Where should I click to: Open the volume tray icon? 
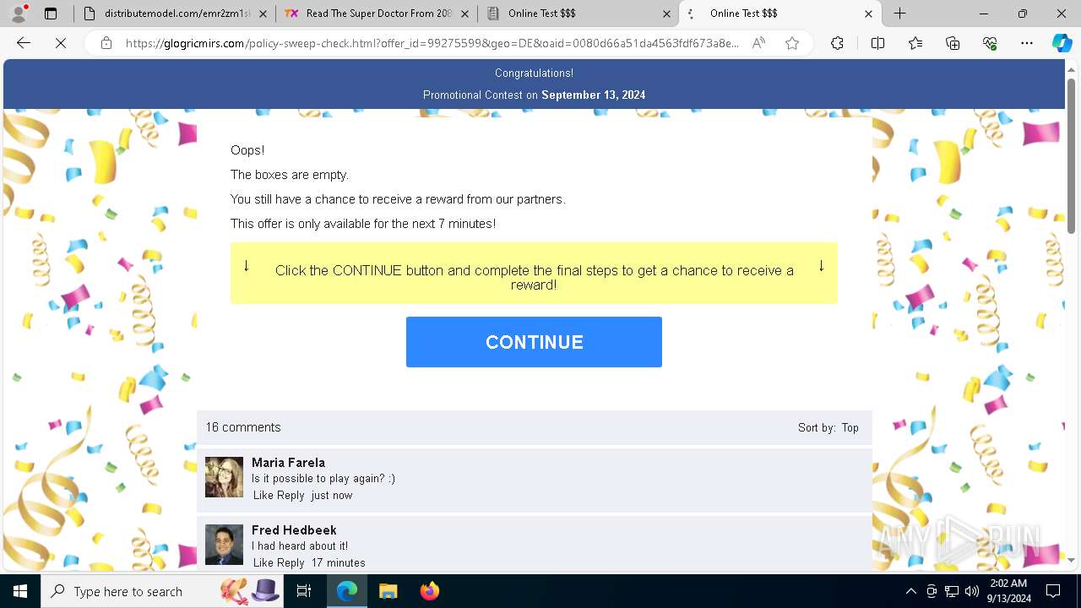972,591
